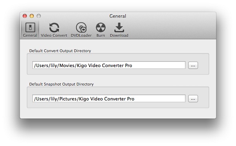The height and width of the screenshot is (146, 236).
Task: Click the 'Default Convert Output Directory' label
Action: (x=60, y=51)
